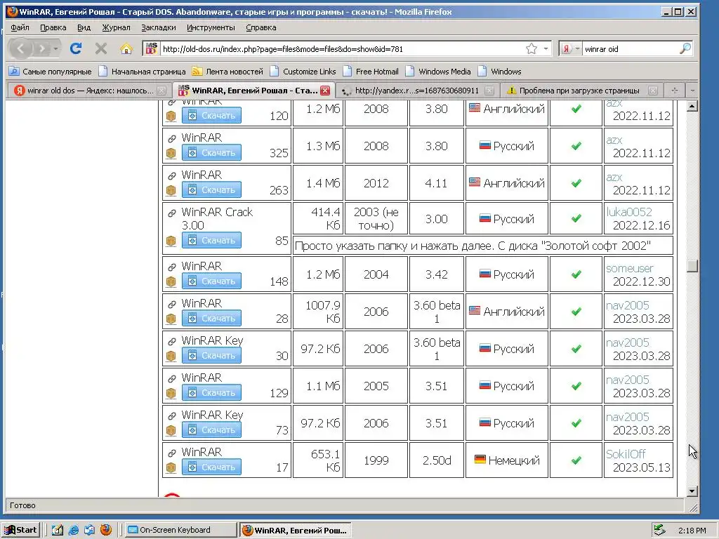The width and height of the screenshot is (719, 539).
Task: Click the search magnifier icon
Action: tap(685, 48)
